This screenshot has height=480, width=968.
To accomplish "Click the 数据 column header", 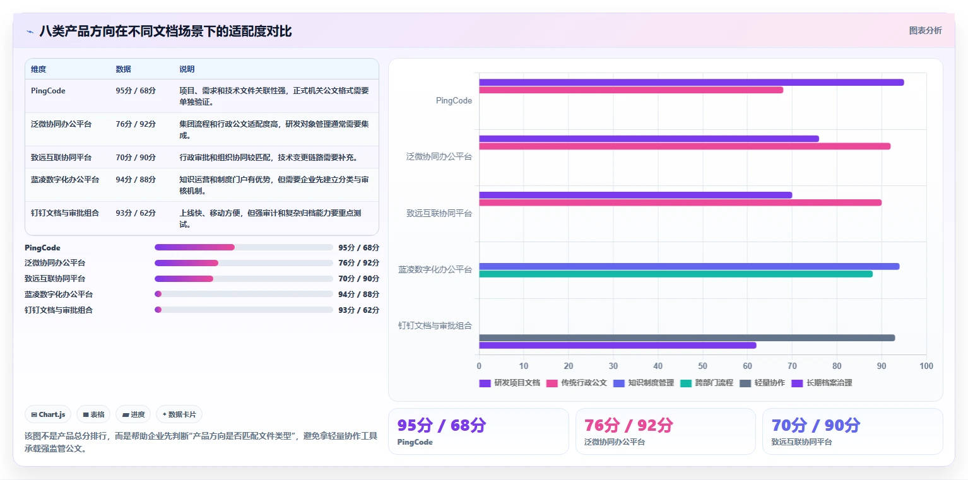I will pyautogui.click(x=124, y=69).
